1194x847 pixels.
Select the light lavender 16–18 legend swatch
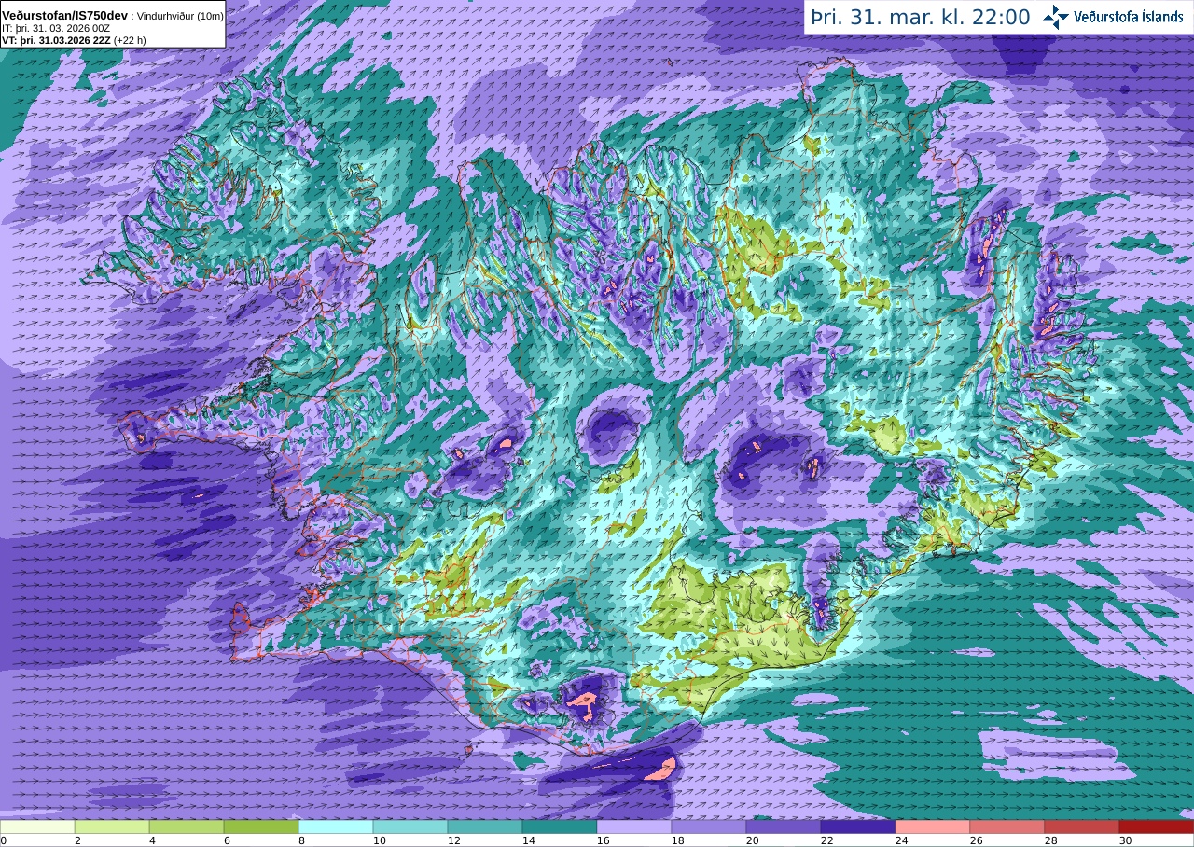[x=634, y=826]
